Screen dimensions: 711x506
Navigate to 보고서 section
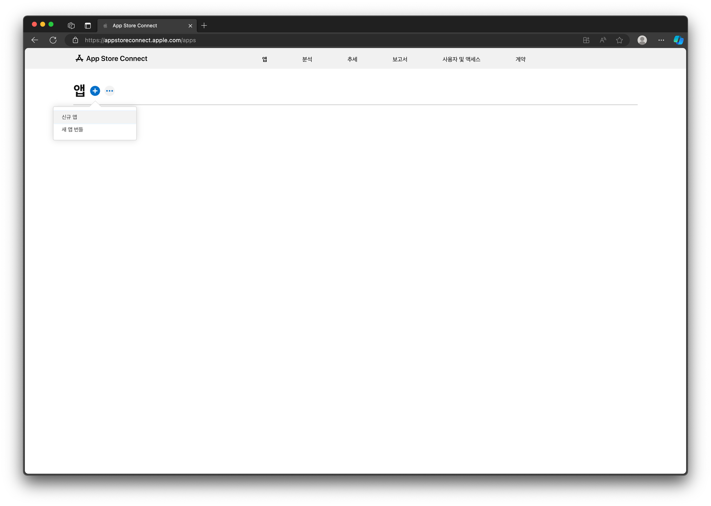click(x=400, y=59)
